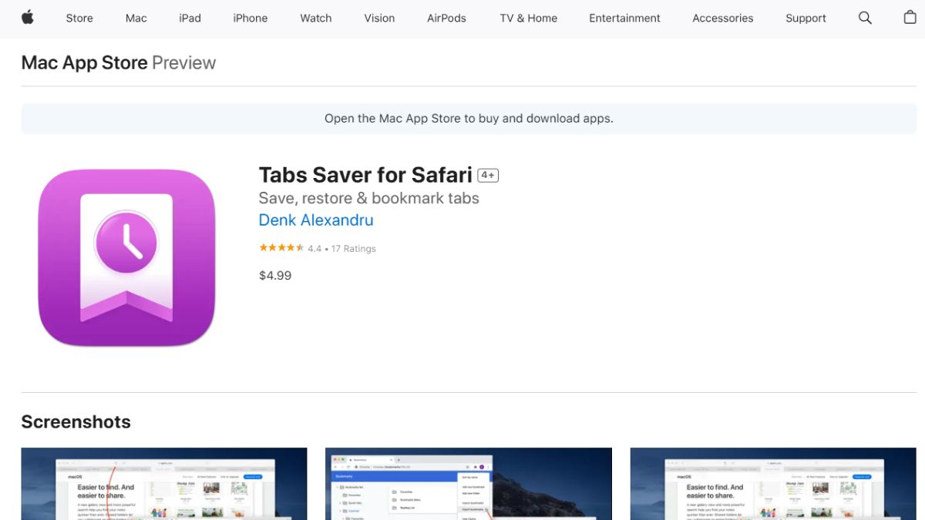
Task: Click the shopping bag icon
Action: pos(910,18)
